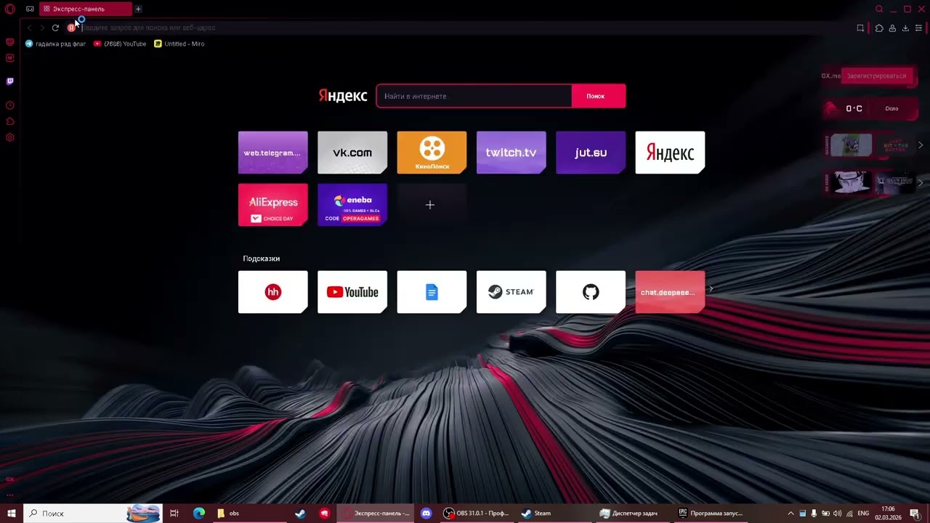Add a new speed dial site
930x523 pixels.
[x=432, y=205]
